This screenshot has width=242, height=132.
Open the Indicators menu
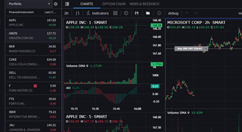pyautogui.click(x=97, y=13)
